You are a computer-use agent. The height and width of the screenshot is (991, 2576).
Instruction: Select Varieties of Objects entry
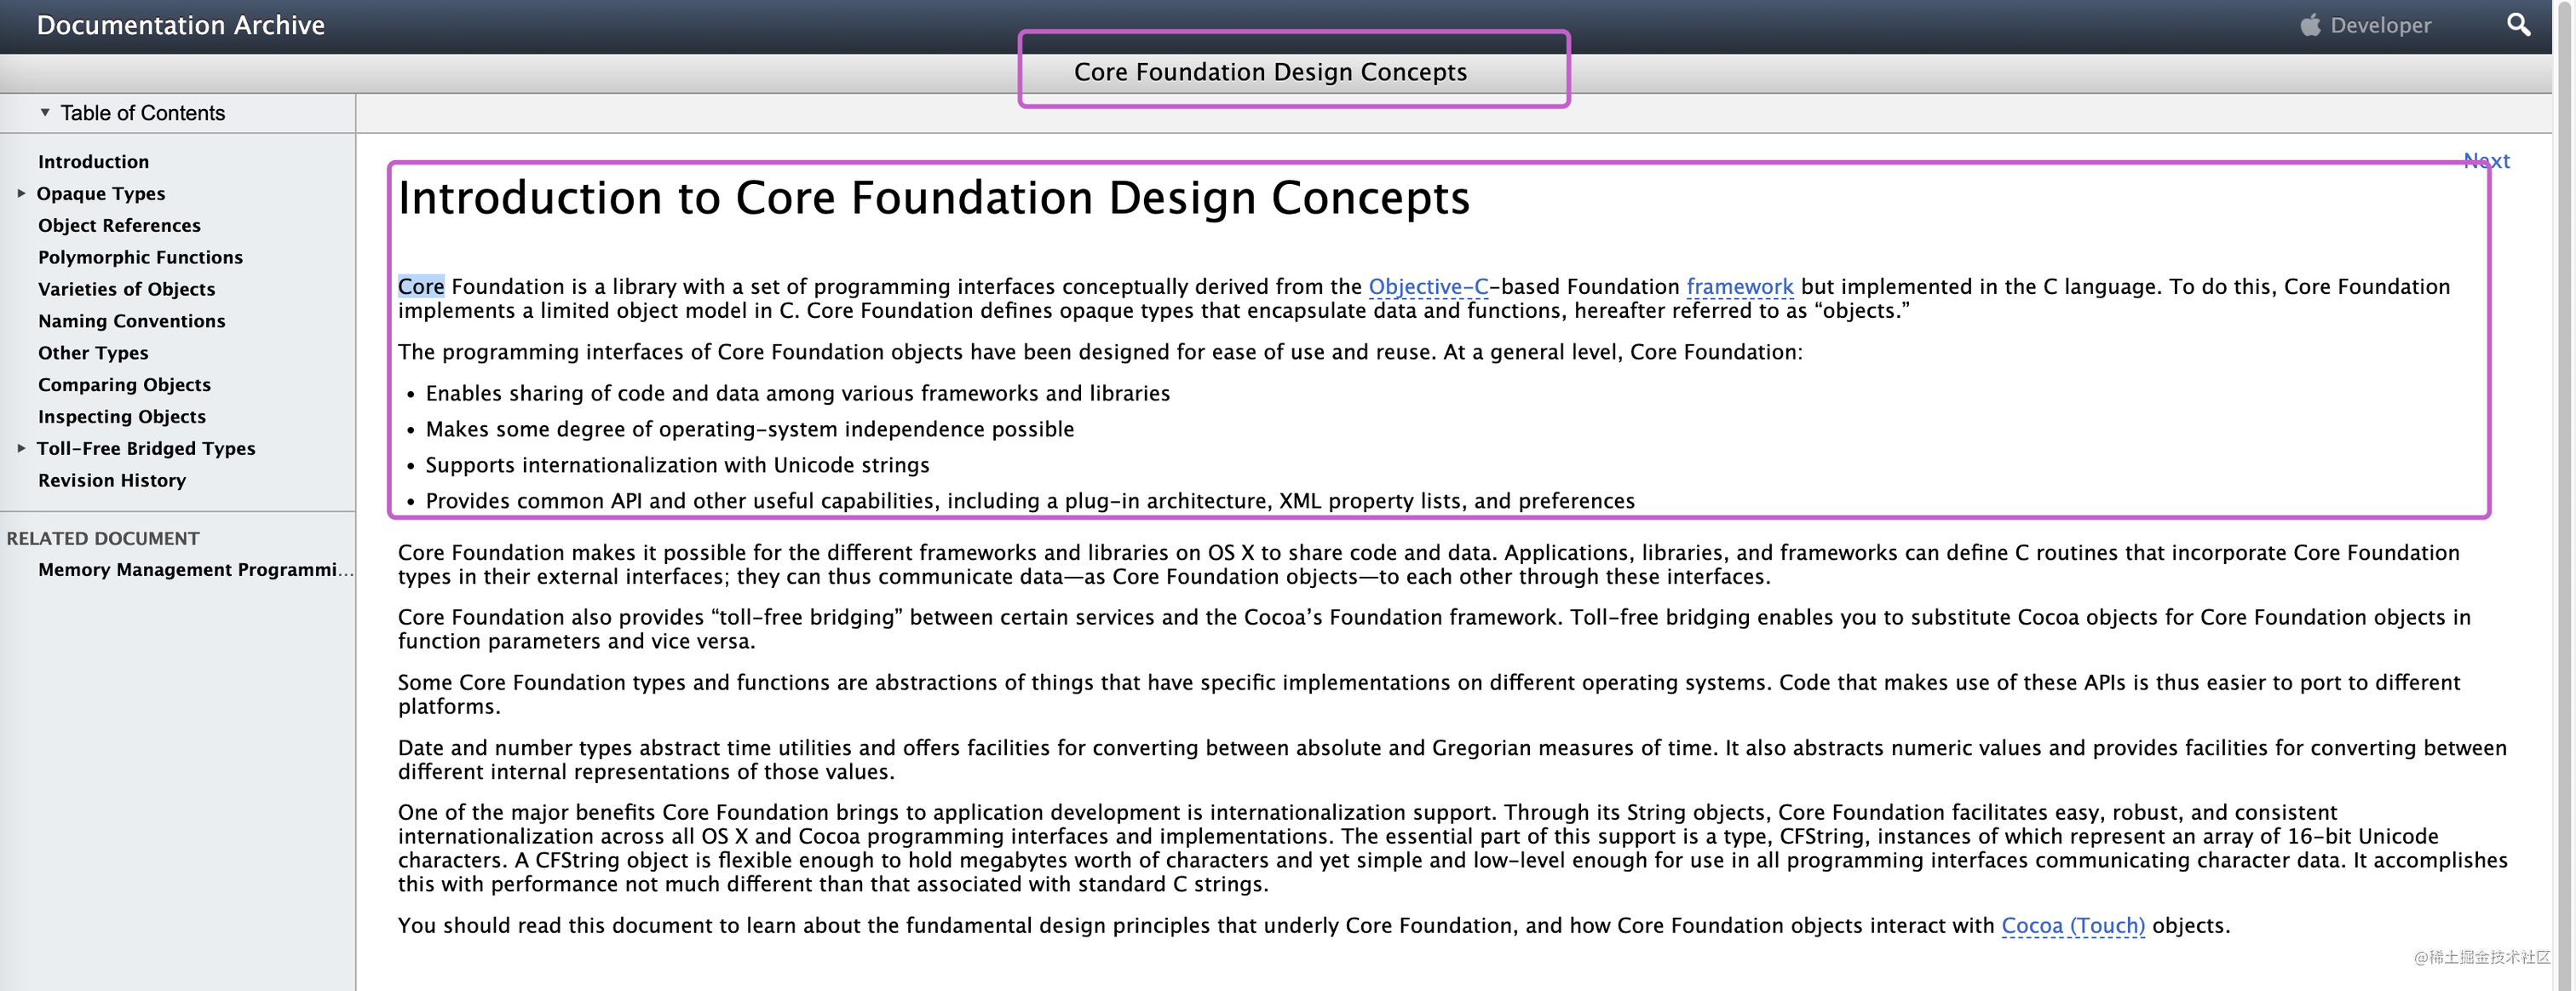click(126, 289)
